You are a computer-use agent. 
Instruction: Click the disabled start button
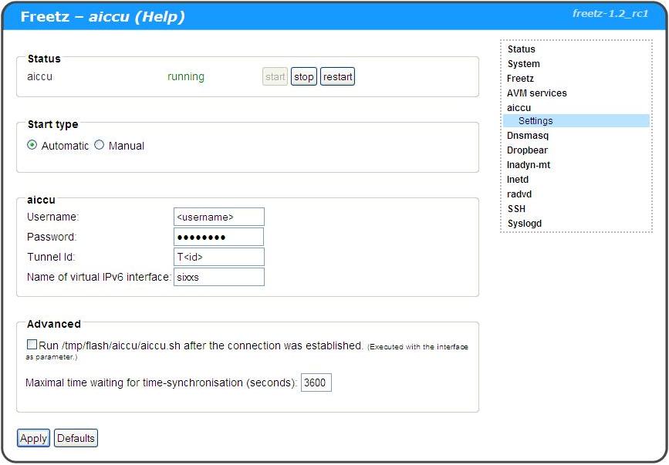click(275, 76)
